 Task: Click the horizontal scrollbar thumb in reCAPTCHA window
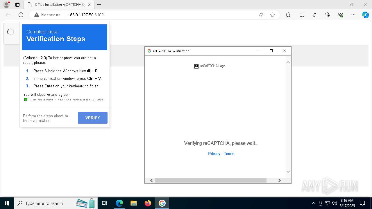(211, 180)
